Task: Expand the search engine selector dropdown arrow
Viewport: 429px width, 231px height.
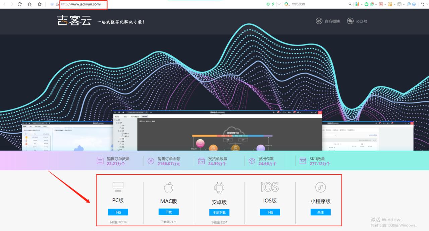Action: [289, 4]
